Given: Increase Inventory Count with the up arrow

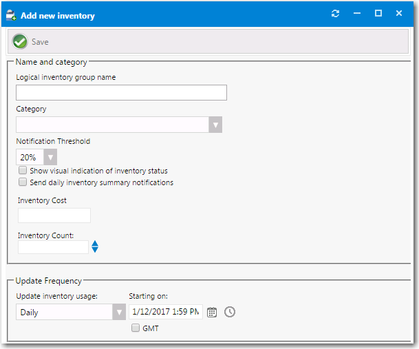Looking at the screenshot, I should point(95,243).
